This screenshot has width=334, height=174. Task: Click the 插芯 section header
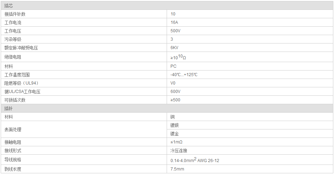[167, 6]
